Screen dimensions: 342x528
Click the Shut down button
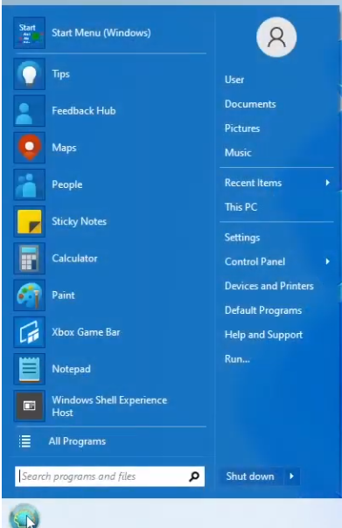click(250, 476)
